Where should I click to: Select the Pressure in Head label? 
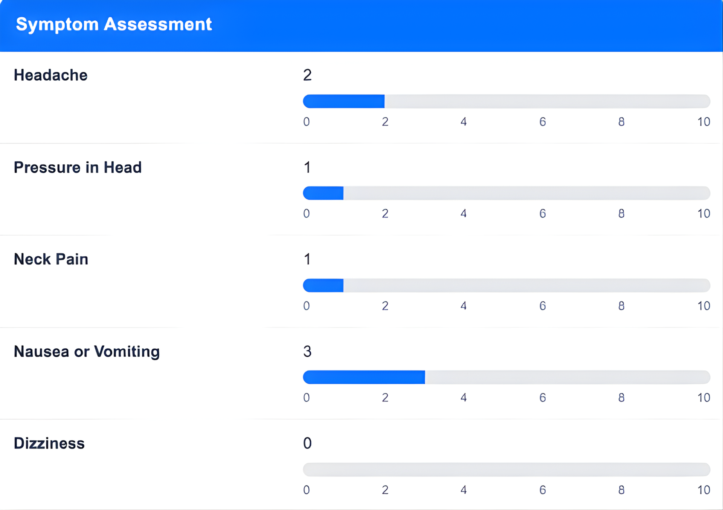click(x=78, y=167)
